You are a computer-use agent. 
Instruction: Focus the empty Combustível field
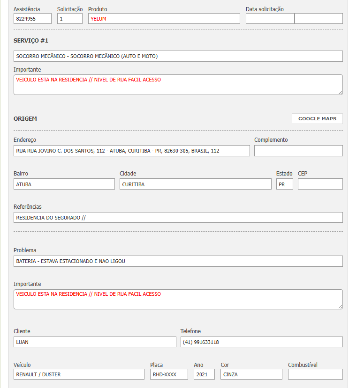315,374
